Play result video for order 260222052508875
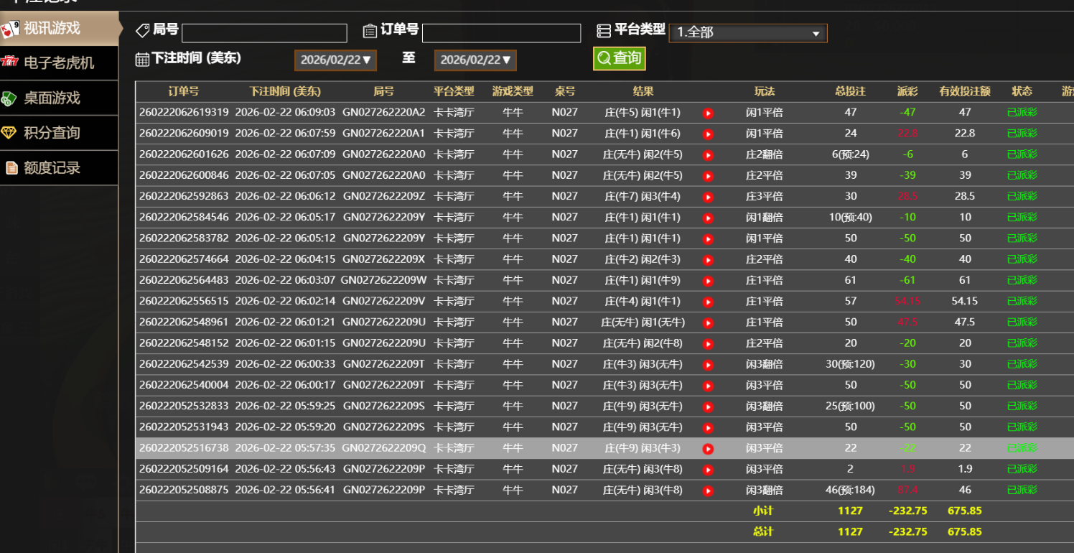The height and width of the screenshot is (553, 1074). pos(708,491)
